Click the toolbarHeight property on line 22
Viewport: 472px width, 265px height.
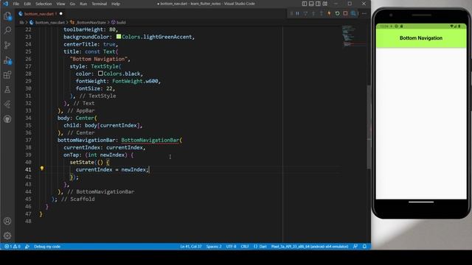(83, 29)
